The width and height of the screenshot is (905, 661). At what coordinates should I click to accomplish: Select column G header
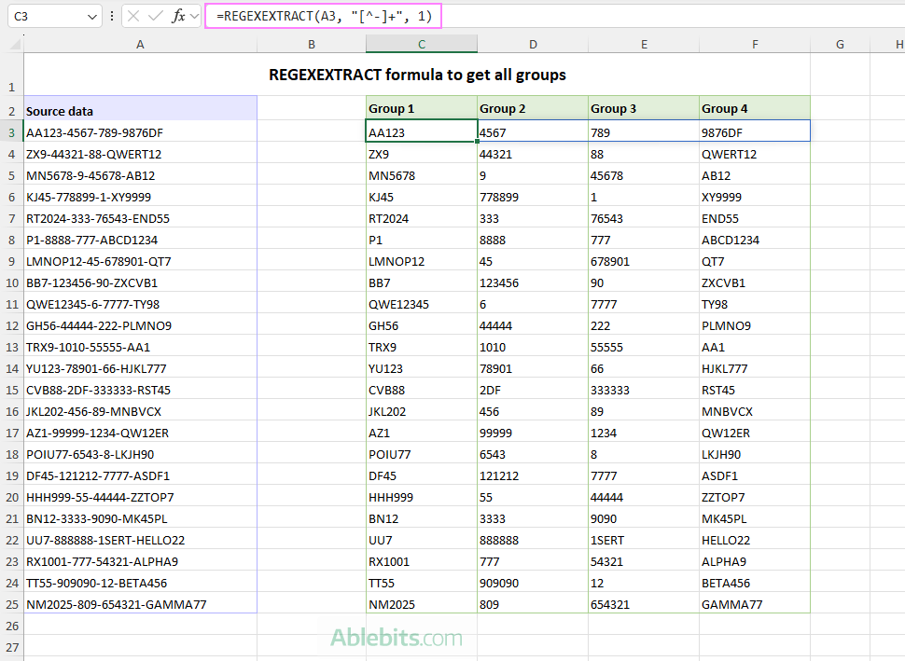tap(840, 45)
